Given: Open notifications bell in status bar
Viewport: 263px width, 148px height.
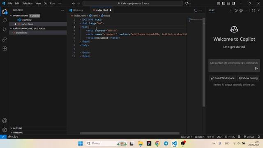Looking at the screenshot, I should (259, 136).
